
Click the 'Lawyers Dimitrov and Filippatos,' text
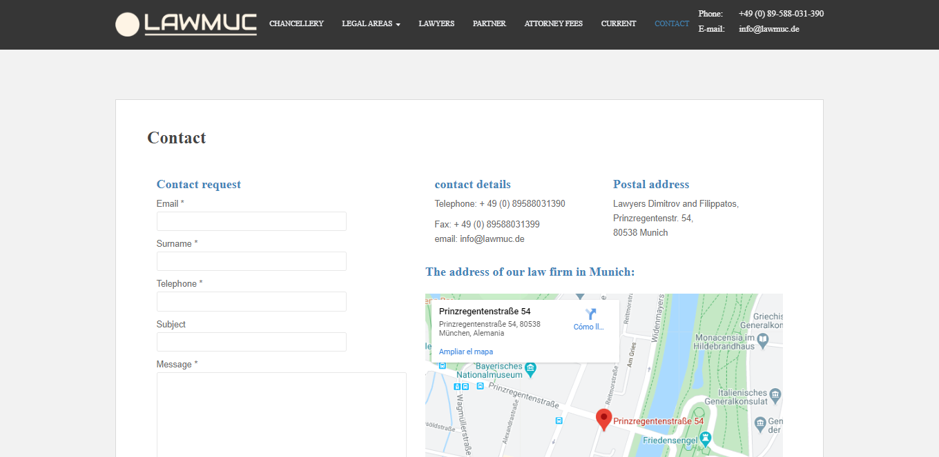[x=676, y=204]
